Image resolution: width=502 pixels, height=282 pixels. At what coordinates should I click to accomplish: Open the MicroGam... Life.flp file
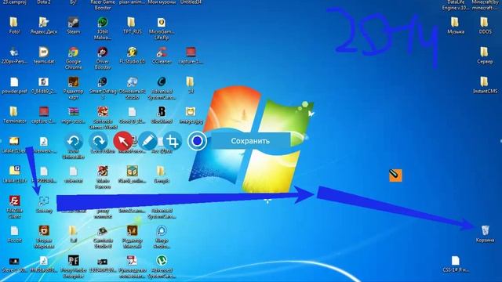[162, 28]
